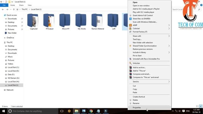Select This PC in navigation pane
This screenshot has height=114, width=203.
[x=10, y=42]
